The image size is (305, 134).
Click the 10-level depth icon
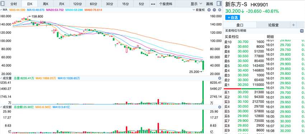[302, 31]
